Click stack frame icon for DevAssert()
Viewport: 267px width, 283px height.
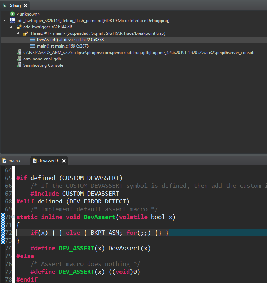(x=33, y=39)
